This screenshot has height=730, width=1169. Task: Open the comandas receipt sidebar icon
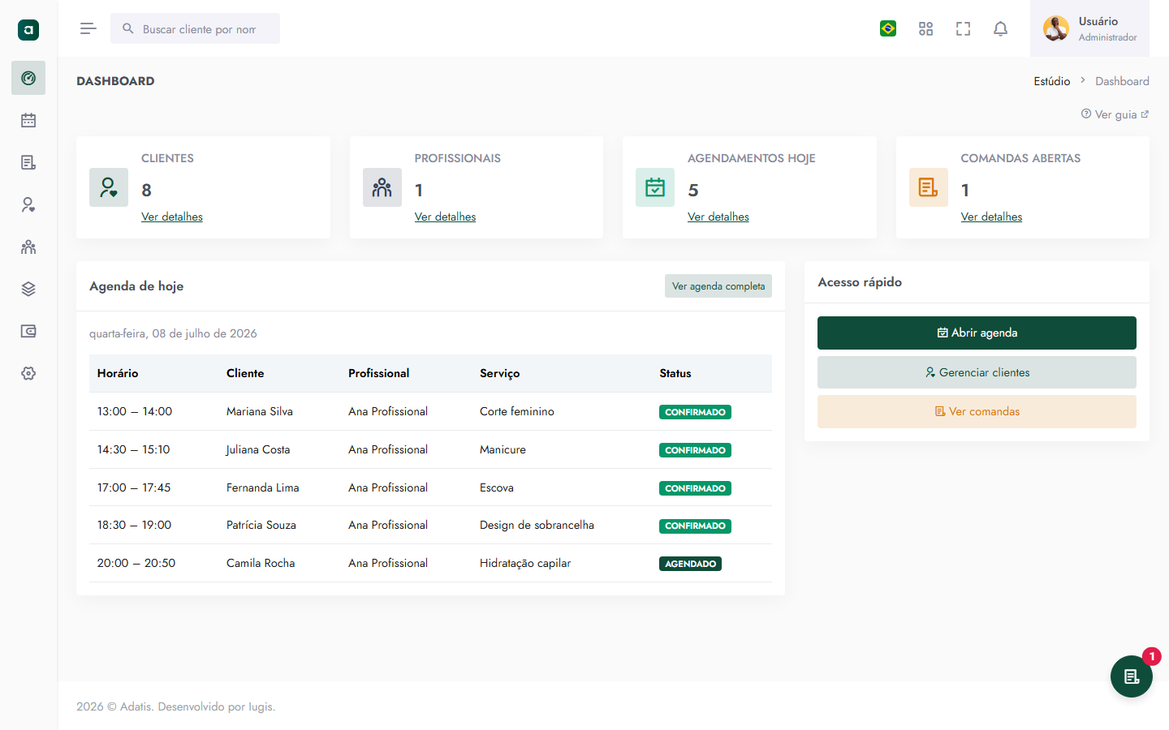(x=28, y=162)
